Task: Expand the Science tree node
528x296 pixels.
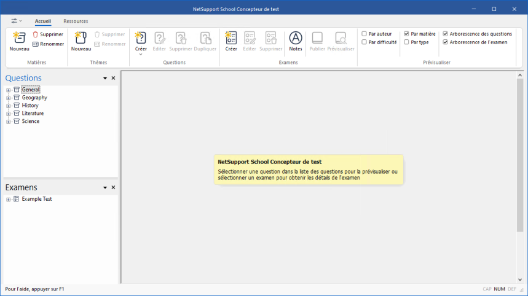Action: point(8,122)
